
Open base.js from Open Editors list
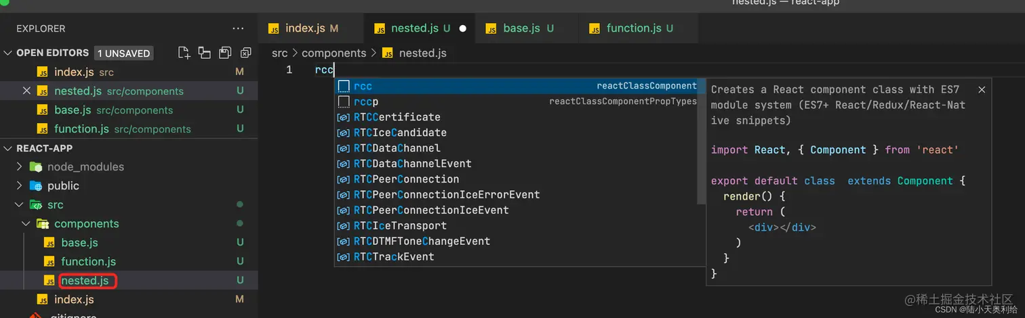tap(129, 110)
